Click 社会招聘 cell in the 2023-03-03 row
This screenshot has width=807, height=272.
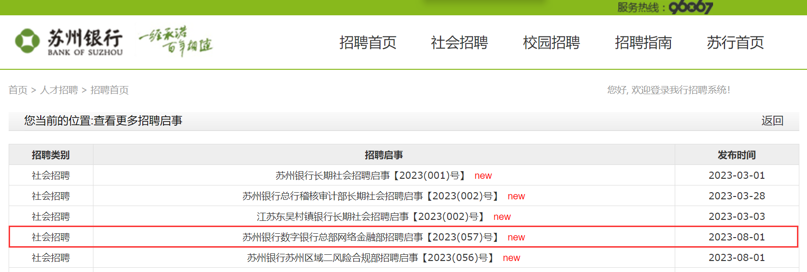51,217
